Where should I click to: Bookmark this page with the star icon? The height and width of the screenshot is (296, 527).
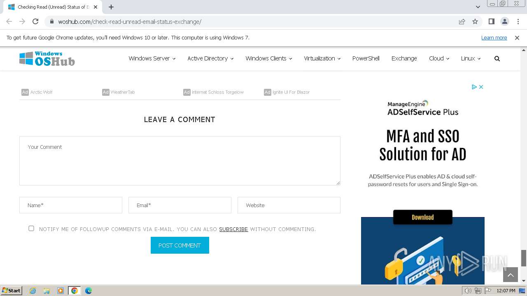coord(475,21)
